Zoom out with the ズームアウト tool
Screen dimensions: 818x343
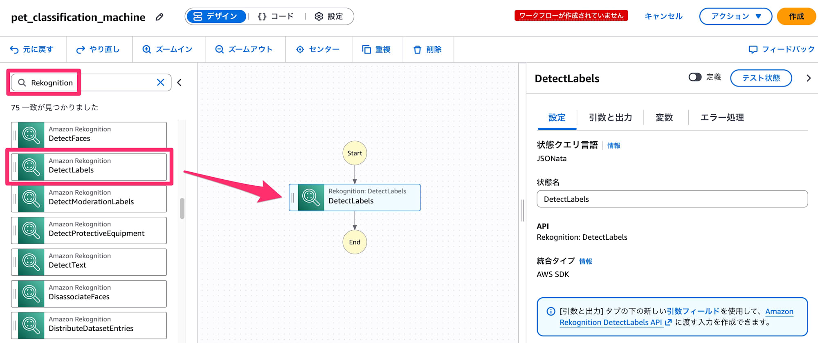tap(220, 49)
